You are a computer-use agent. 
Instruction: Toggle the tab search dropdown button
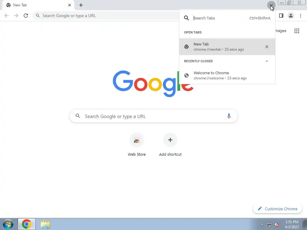coord(271,5)
